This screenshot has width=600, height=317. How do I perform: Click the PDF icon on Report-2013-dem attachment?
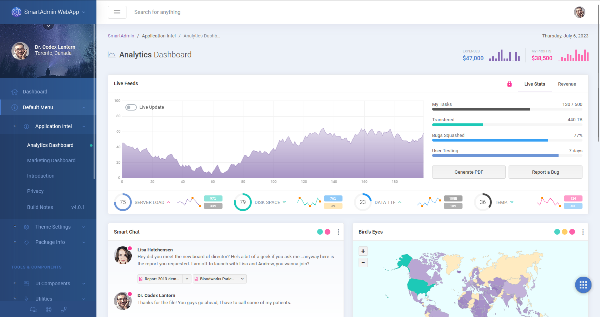click(x=141, y=279)
